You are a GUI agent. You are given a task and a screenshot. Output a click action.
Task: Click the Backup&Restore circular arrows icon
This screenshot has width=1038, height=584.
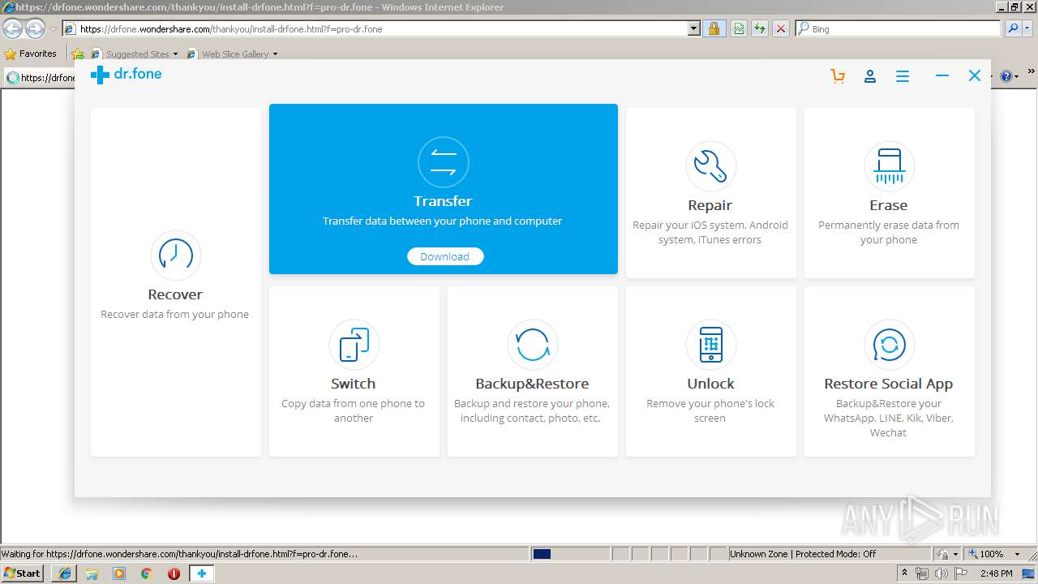point(533,345)
